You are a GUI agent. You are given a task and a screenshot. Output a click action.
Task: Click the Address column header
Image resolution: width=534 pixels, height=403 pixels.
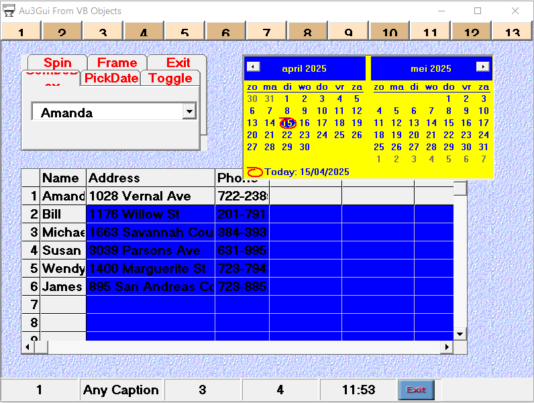150,178
